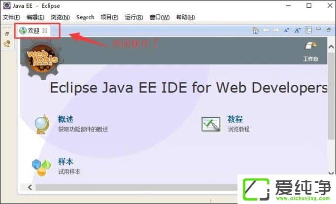Maximize the Eclipse window
The height and width of the screenshot is (204, 336).
pyautogui.click(x=309, y=5)
